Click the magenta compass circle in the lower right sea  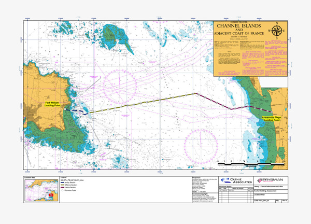coord(202,144)
